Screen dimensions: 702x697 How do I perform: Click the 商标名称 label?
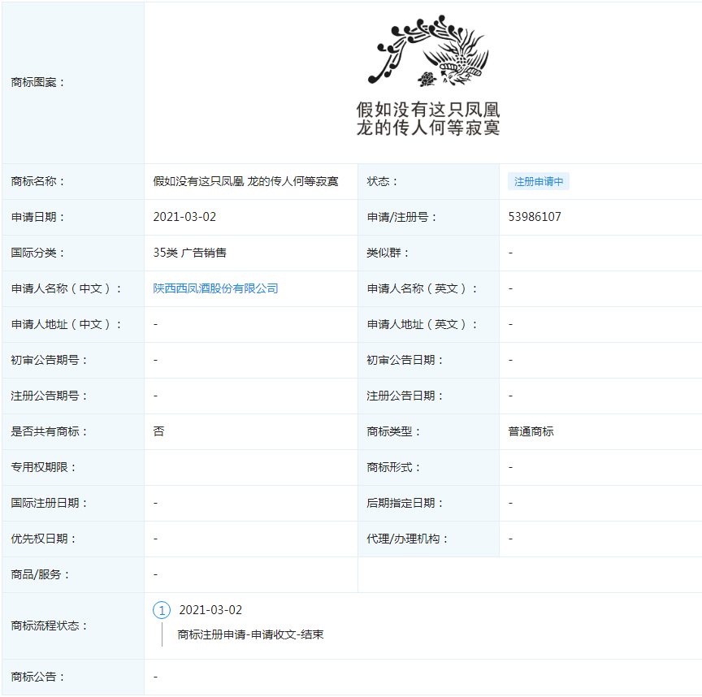(x=37, y=181)
